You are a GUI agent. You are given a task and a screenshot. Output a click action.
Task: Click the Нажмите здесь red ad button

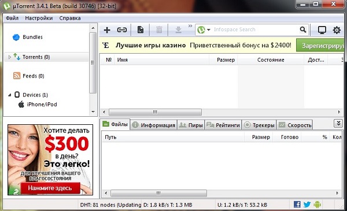tap(50, 188)
